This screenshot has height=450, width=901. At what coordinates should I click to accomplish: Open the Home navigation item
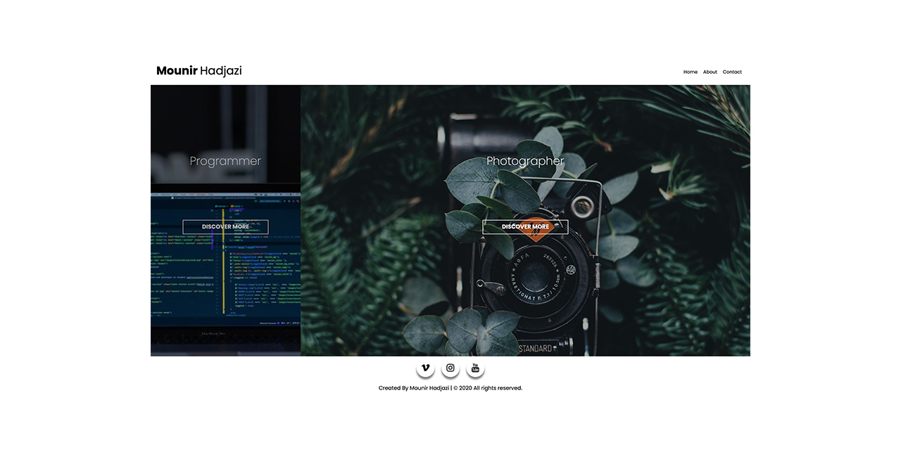[690, 71]
